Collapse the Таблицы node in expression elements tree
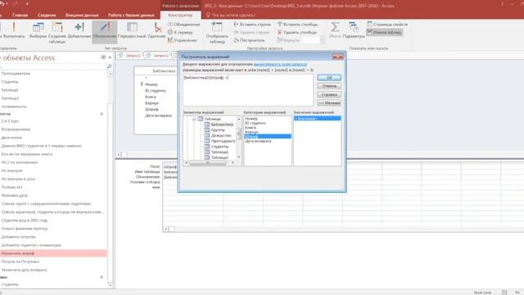 point(194,119)
